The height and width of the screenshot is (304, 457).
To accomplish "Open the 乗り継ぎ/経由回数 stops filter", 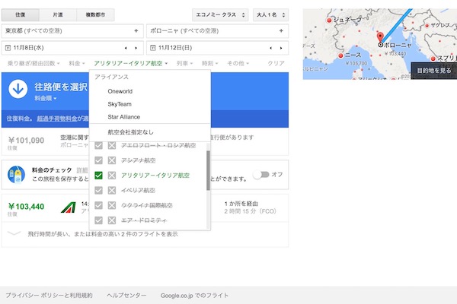I will click(34, 63).
